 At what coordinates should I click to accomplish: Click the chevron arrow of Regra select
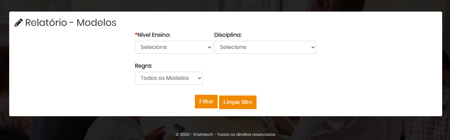[x=199, y=78]
